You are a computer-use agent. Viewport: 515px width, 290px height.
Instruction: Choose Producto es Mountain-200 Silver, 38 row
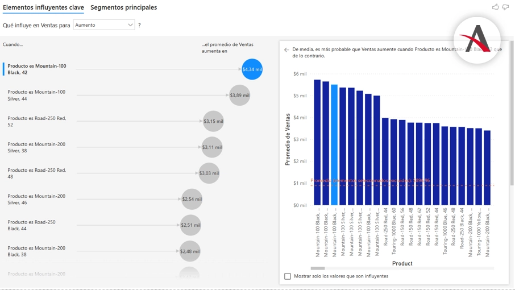pyautogui.click(x=36, y=147)
